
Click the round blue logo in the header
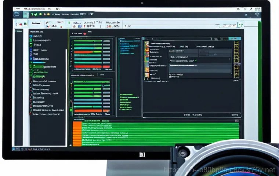[x=17, y=14]
